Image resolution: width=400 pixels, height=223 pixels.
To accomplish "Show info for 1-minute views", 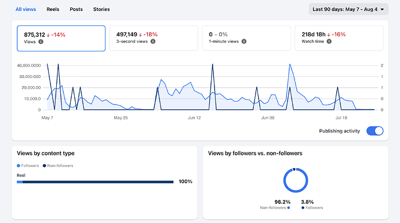I will tap(244, 42).
